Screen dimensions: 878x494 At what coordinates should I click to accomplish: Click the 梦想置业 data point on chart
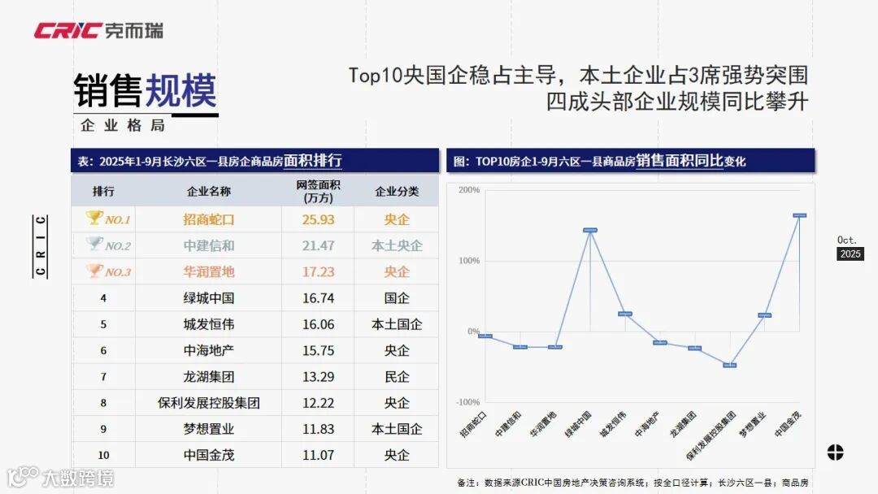click(x=765, y=315)
